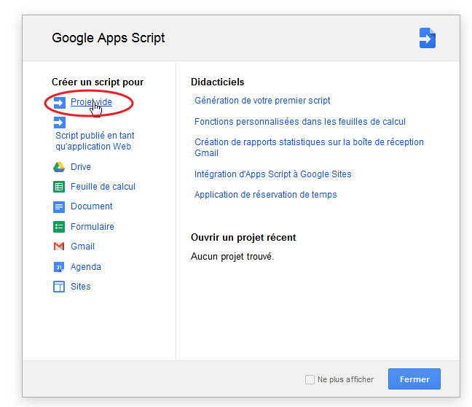Click the blue Fermer button
Image resolution: width=472 pixels, height=407 pixels.
[414, 379]
